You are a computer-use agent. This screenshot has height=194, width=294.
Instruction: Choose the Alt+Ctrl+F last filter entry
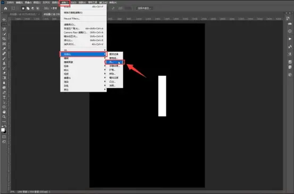click(83, 7)
